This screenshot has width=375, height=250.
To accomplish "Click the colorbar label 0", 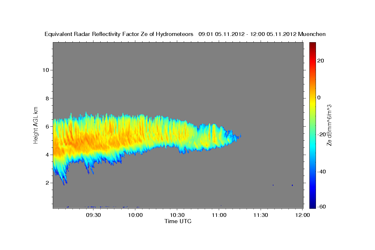I will [319, 97].
